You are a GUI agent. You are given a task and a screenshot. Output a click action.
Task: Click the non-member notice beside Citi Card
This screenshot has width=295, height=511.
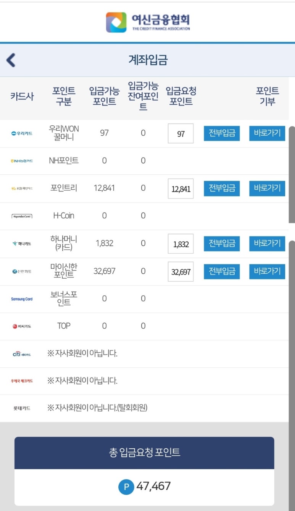point(82,354)
